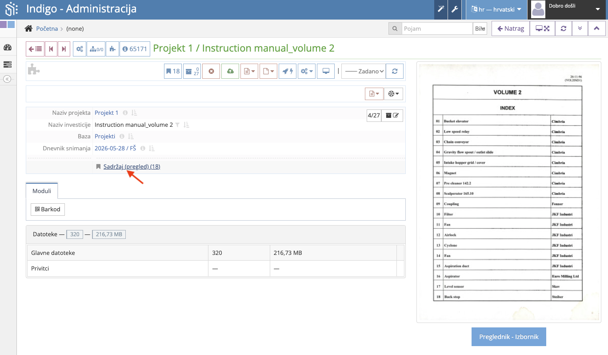Image resolution: width=608 pixels, height=355 pixels.
Task: Open the Projekti link
Action: 105,137
